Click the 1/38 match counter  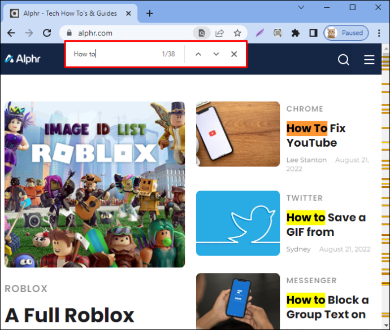coord(168,54)
